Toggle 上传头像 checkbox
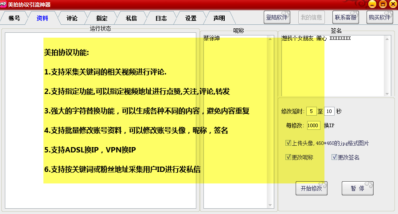The width and height of the screenshot is (398, 214). click(288, 143)
